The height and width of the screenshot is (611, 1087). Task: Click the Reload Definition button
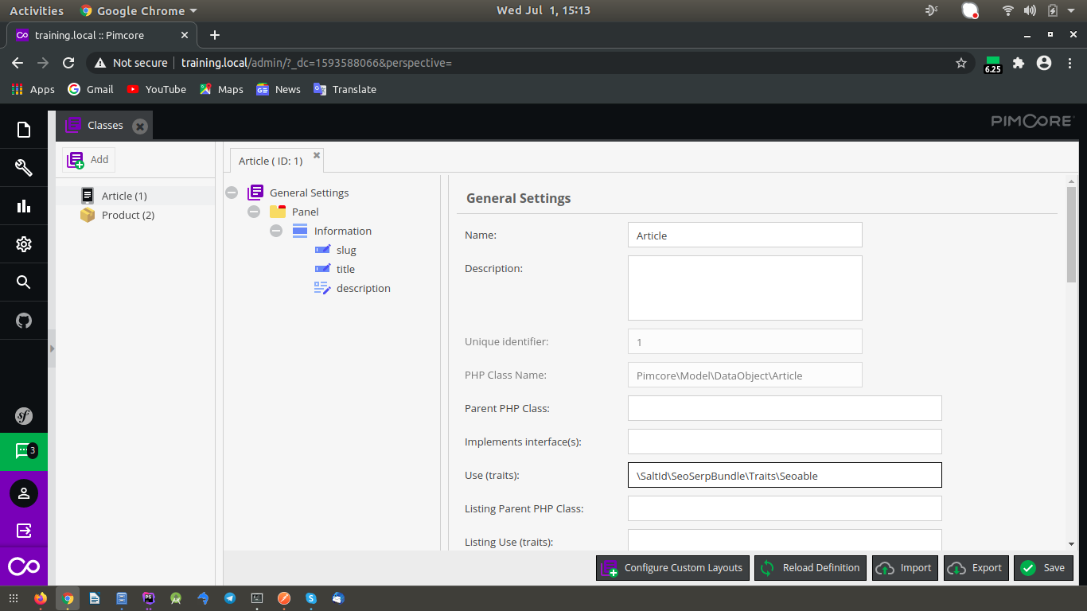(x=810, y=568)
